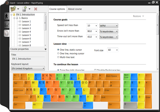This screenshot has width=160, height=112.
Task: Open the EN United Kingdom keyboard layout dropdown
Action: point(28,68)
